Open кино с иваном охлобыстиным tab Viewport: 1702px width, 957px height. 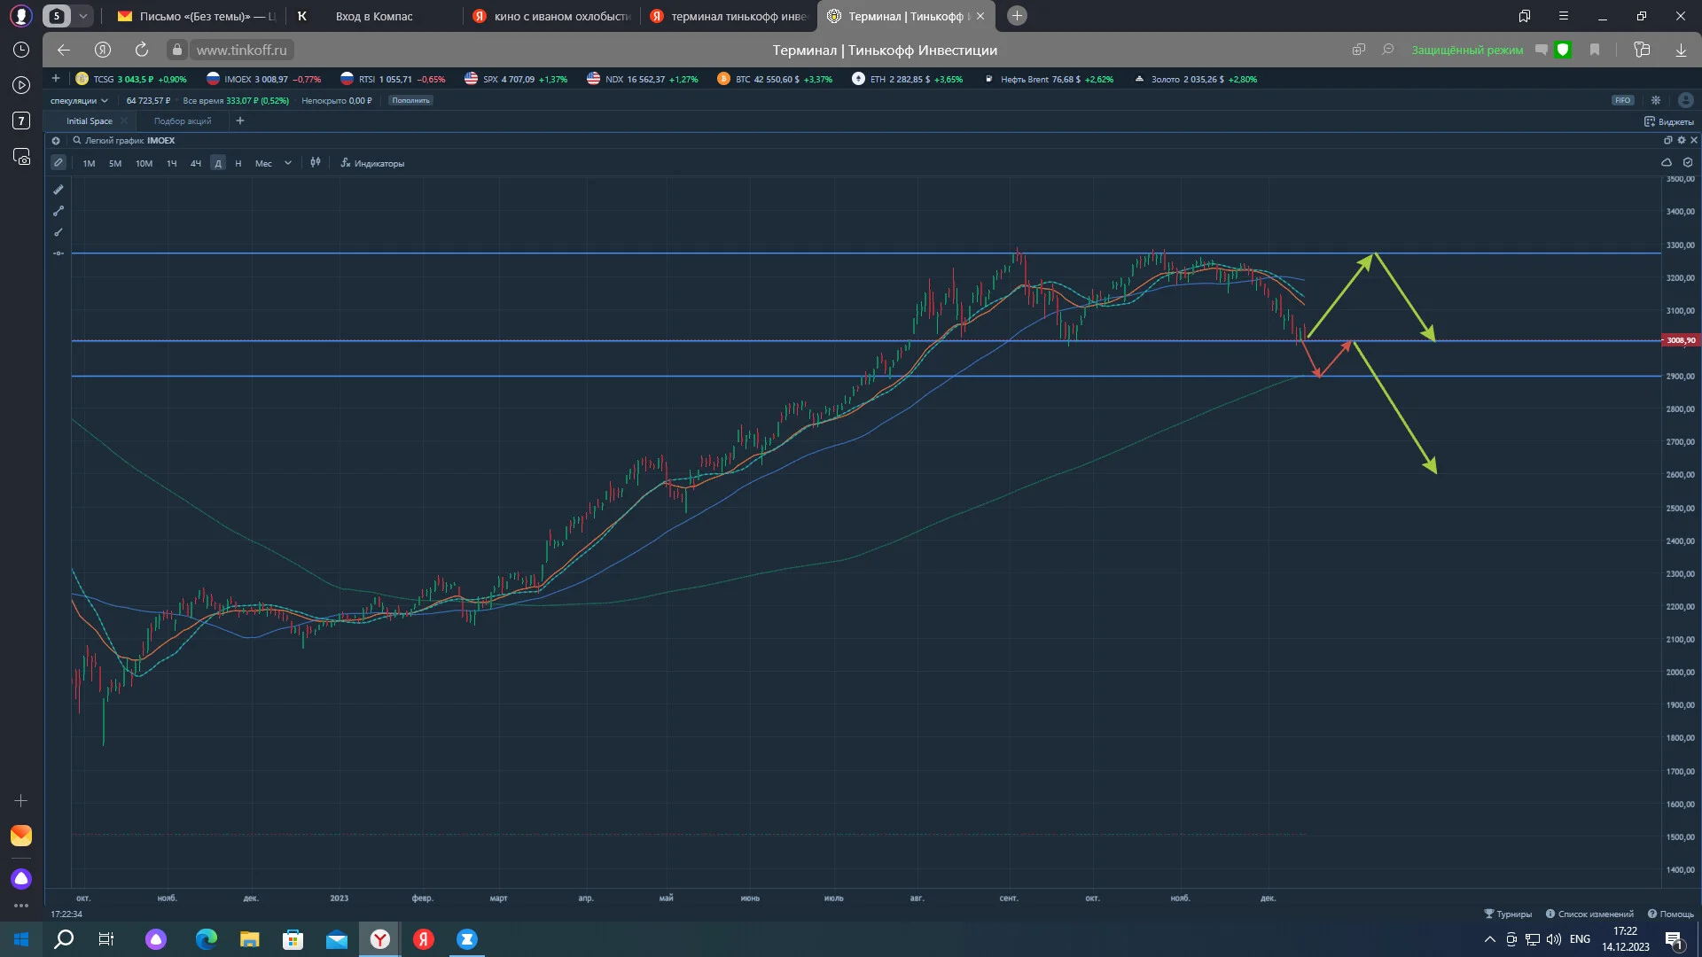tap(551, 16)
